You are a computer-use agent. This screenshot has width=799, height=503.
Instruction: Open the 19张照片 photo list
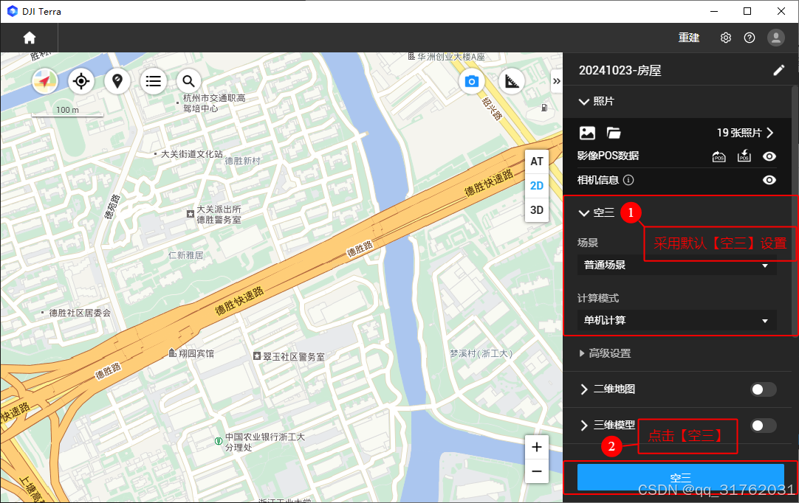[745, 133]
